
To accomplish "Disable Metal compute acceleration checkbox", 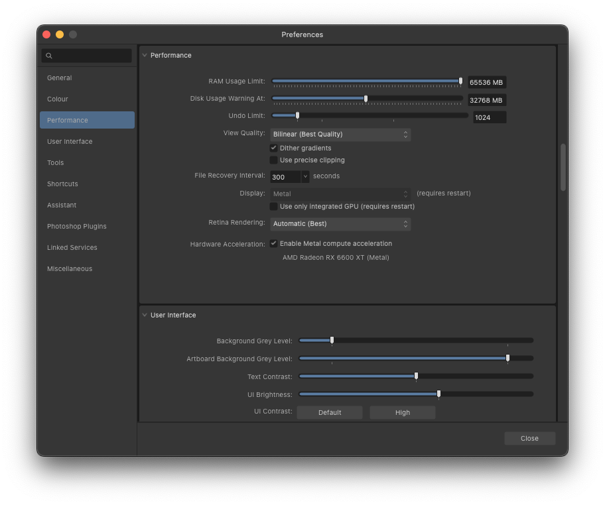I will 273,243.
